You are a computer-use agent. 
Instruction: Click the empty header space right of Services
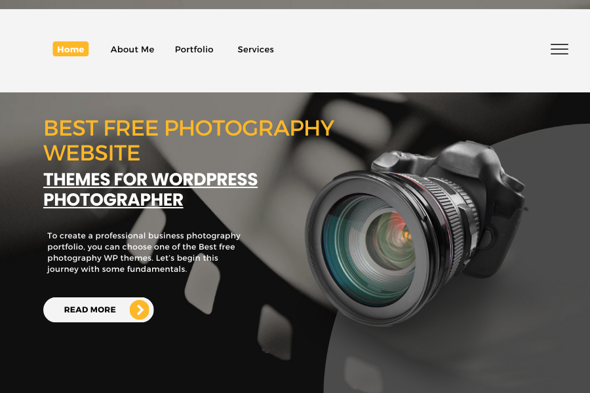pos(410,49)
